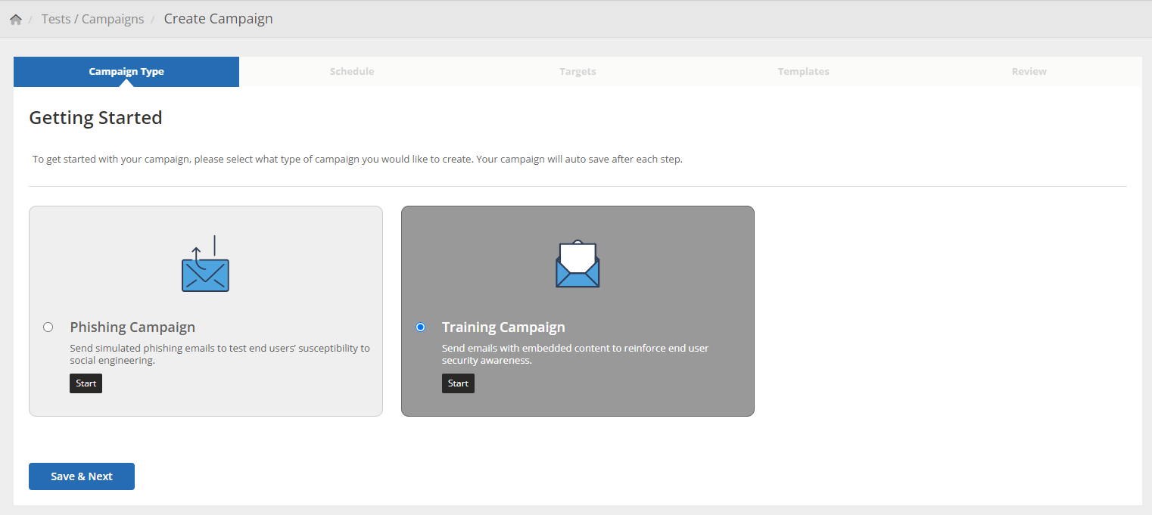1152x515 pixels.
Task: Click the training open envelope icon
Action: [578, 264]
